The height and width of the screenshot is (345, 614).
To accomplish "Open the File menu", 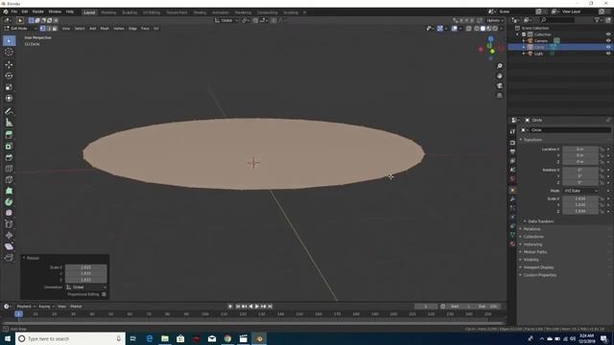I will click(x=14, y=11).
